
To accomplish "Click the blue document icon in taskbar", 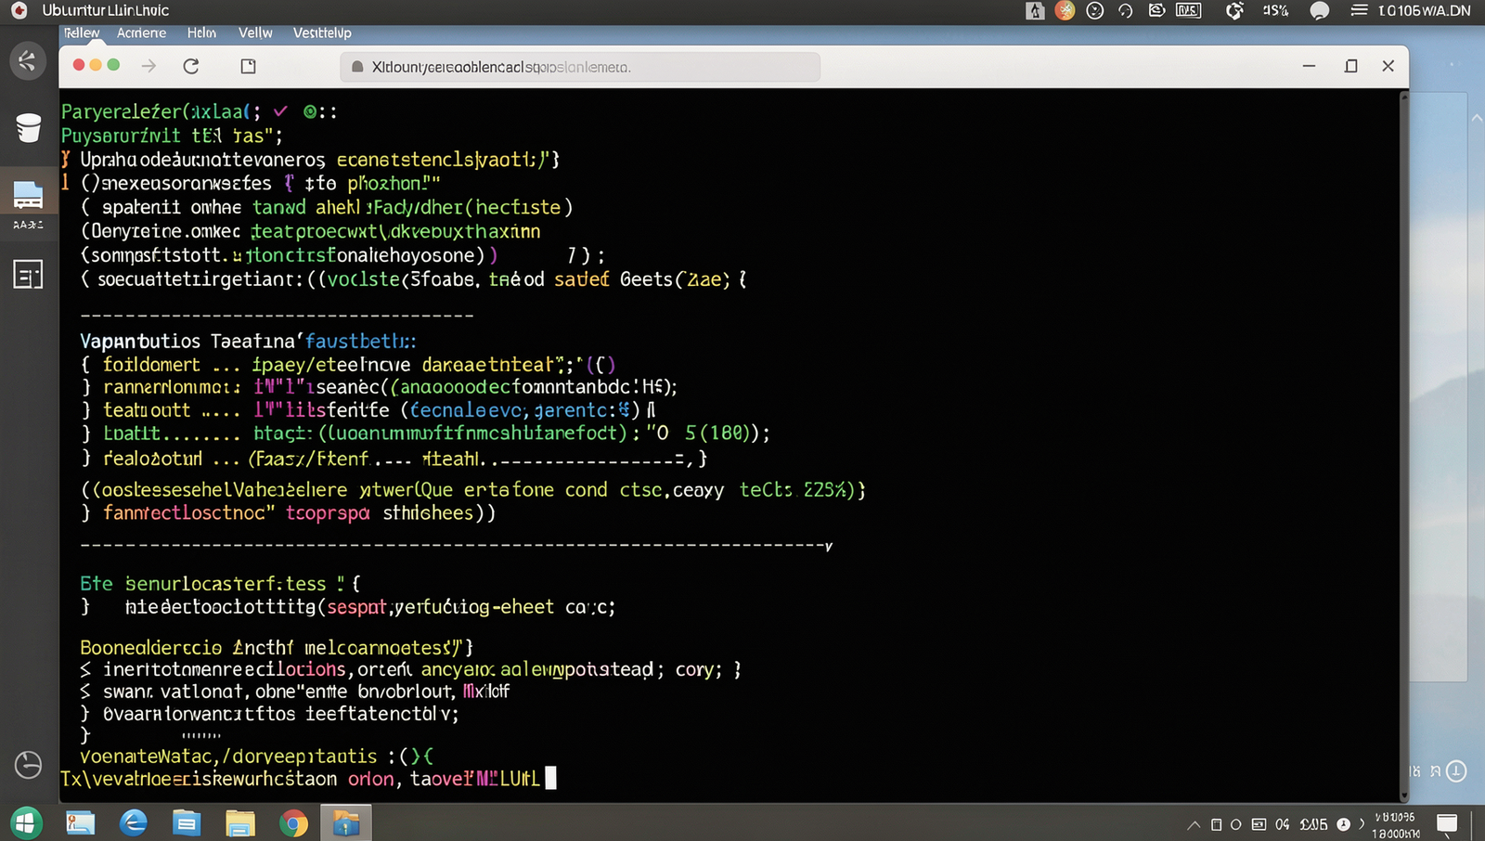I will click(x=187, y=823).
